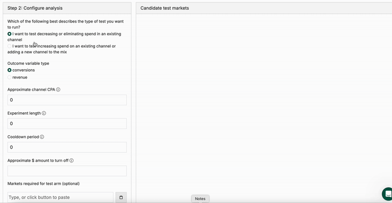
Task: Show the Experiment length info icon tooltip
Action: pos(44,113)
